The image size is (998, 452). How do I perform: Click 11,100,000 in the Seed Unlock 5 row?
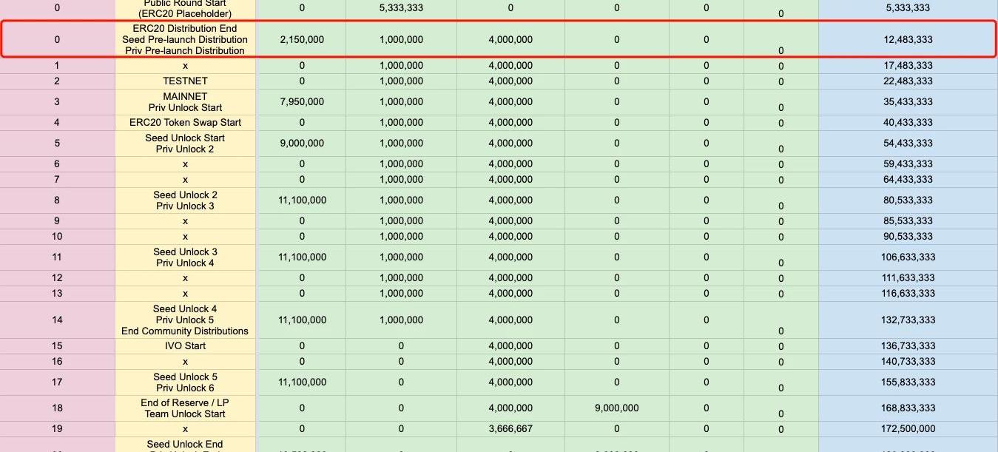302,382
